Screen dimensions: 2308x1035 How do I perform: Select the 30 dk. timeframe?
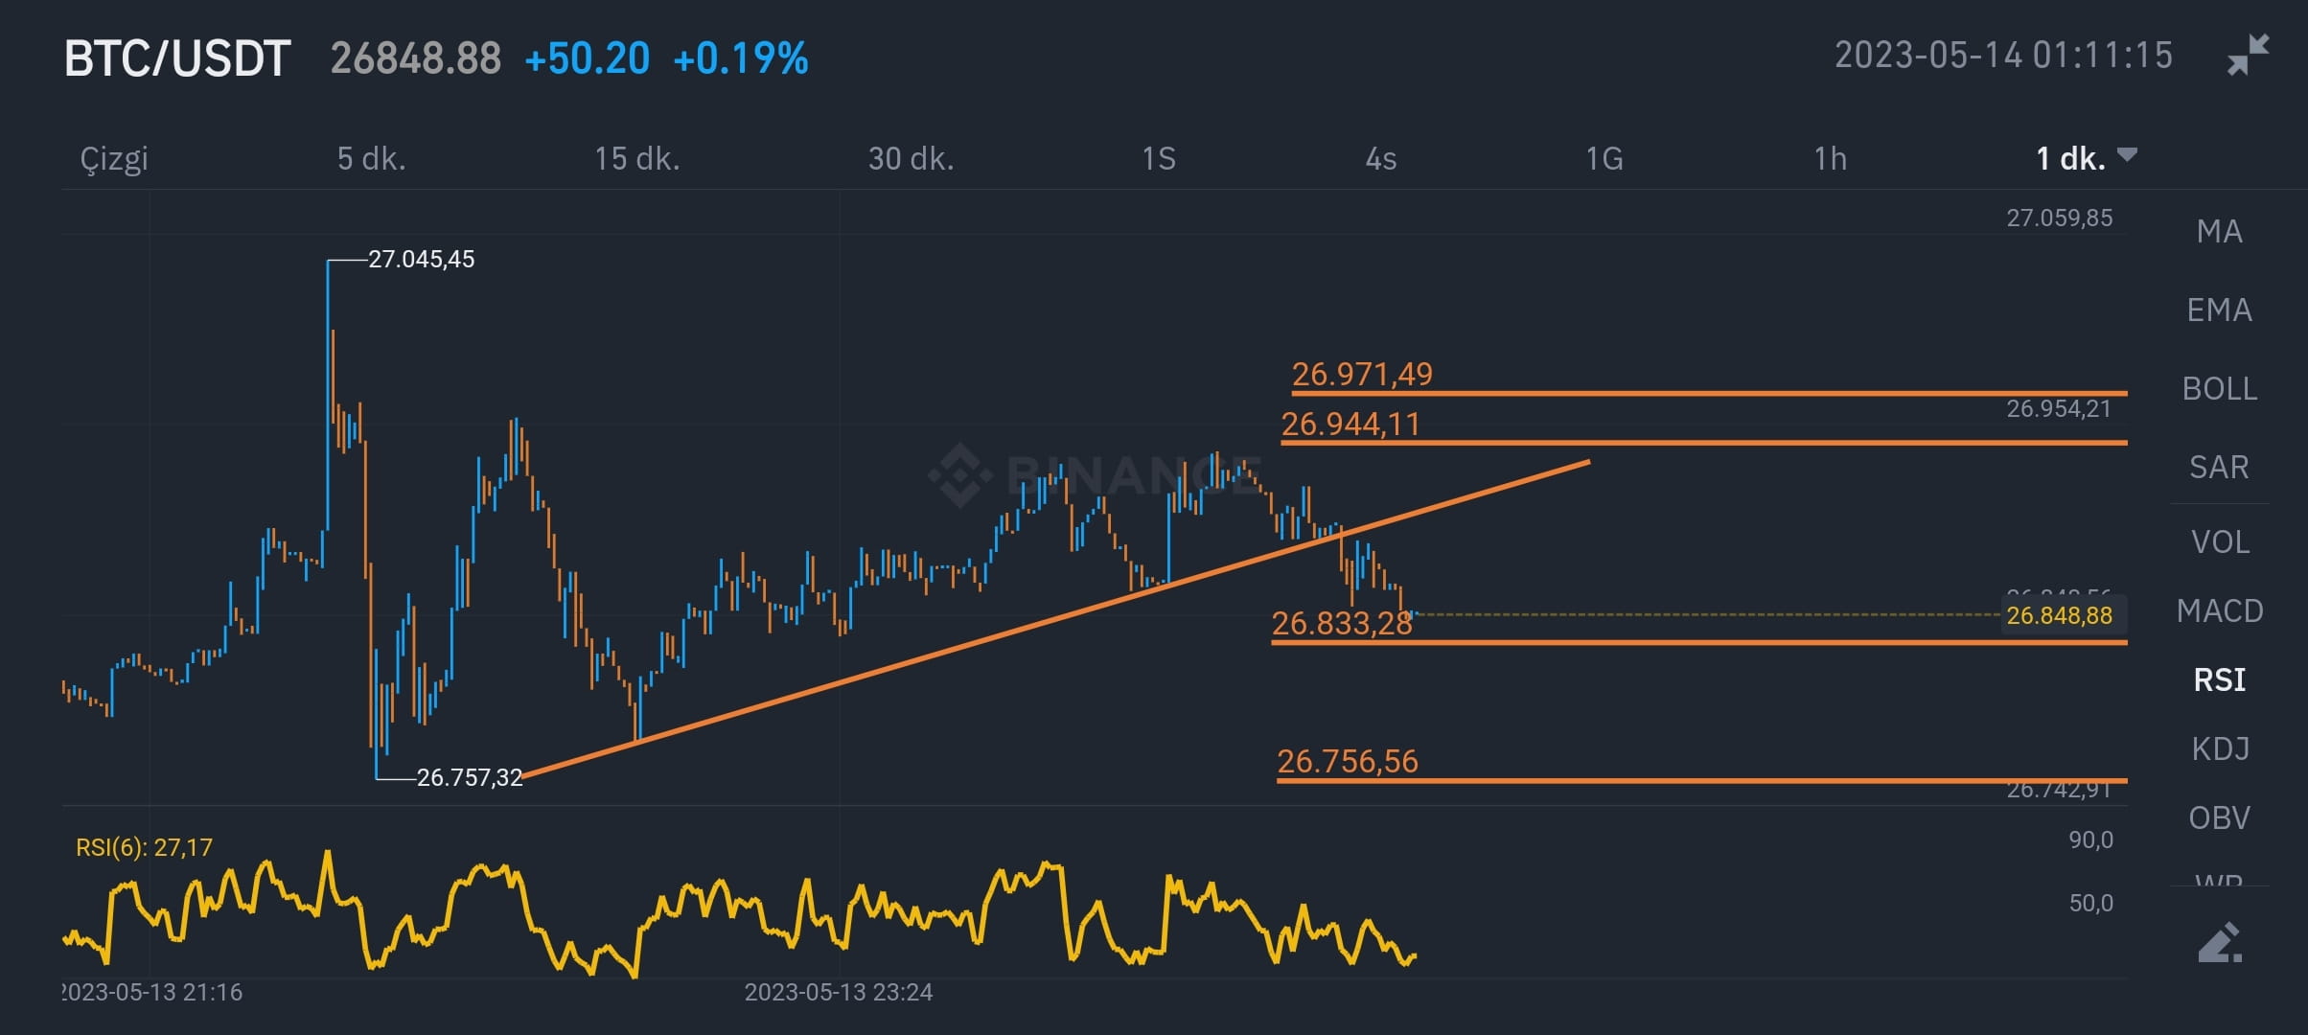[909, 160]
